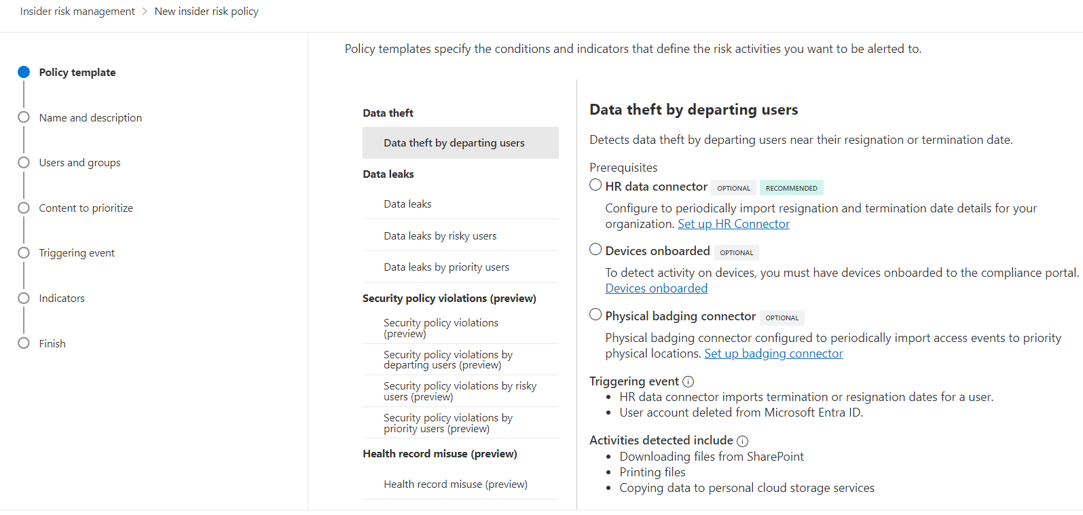The width and height of the screenshot is (1083, 515).
Task: Open the Set up HR Connector link
Action: click(733, 224)
